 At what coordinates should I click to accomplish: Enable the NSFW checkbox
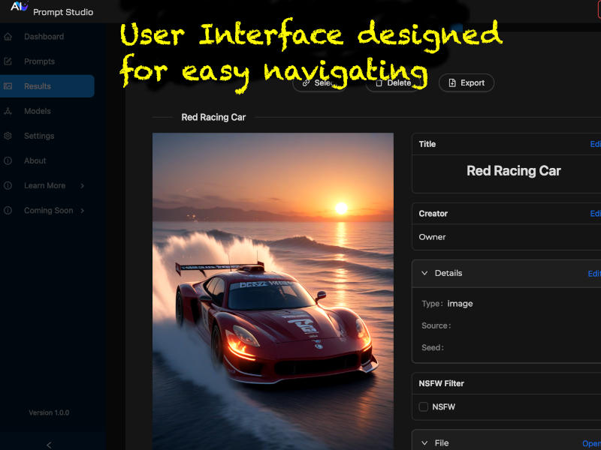(x=424, y=407)
